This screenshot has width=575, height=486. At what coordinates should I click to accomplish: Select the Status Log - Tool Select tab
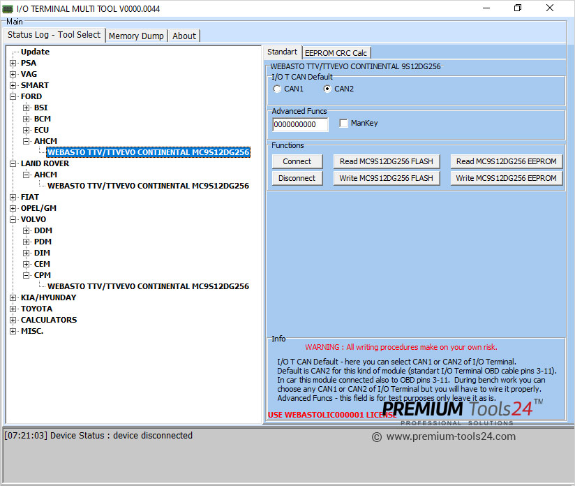click(x=54, y=35)
